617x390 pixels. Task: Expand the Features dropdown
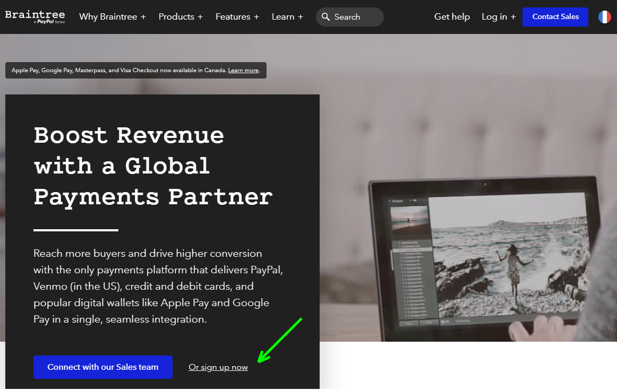click(237, 16)
